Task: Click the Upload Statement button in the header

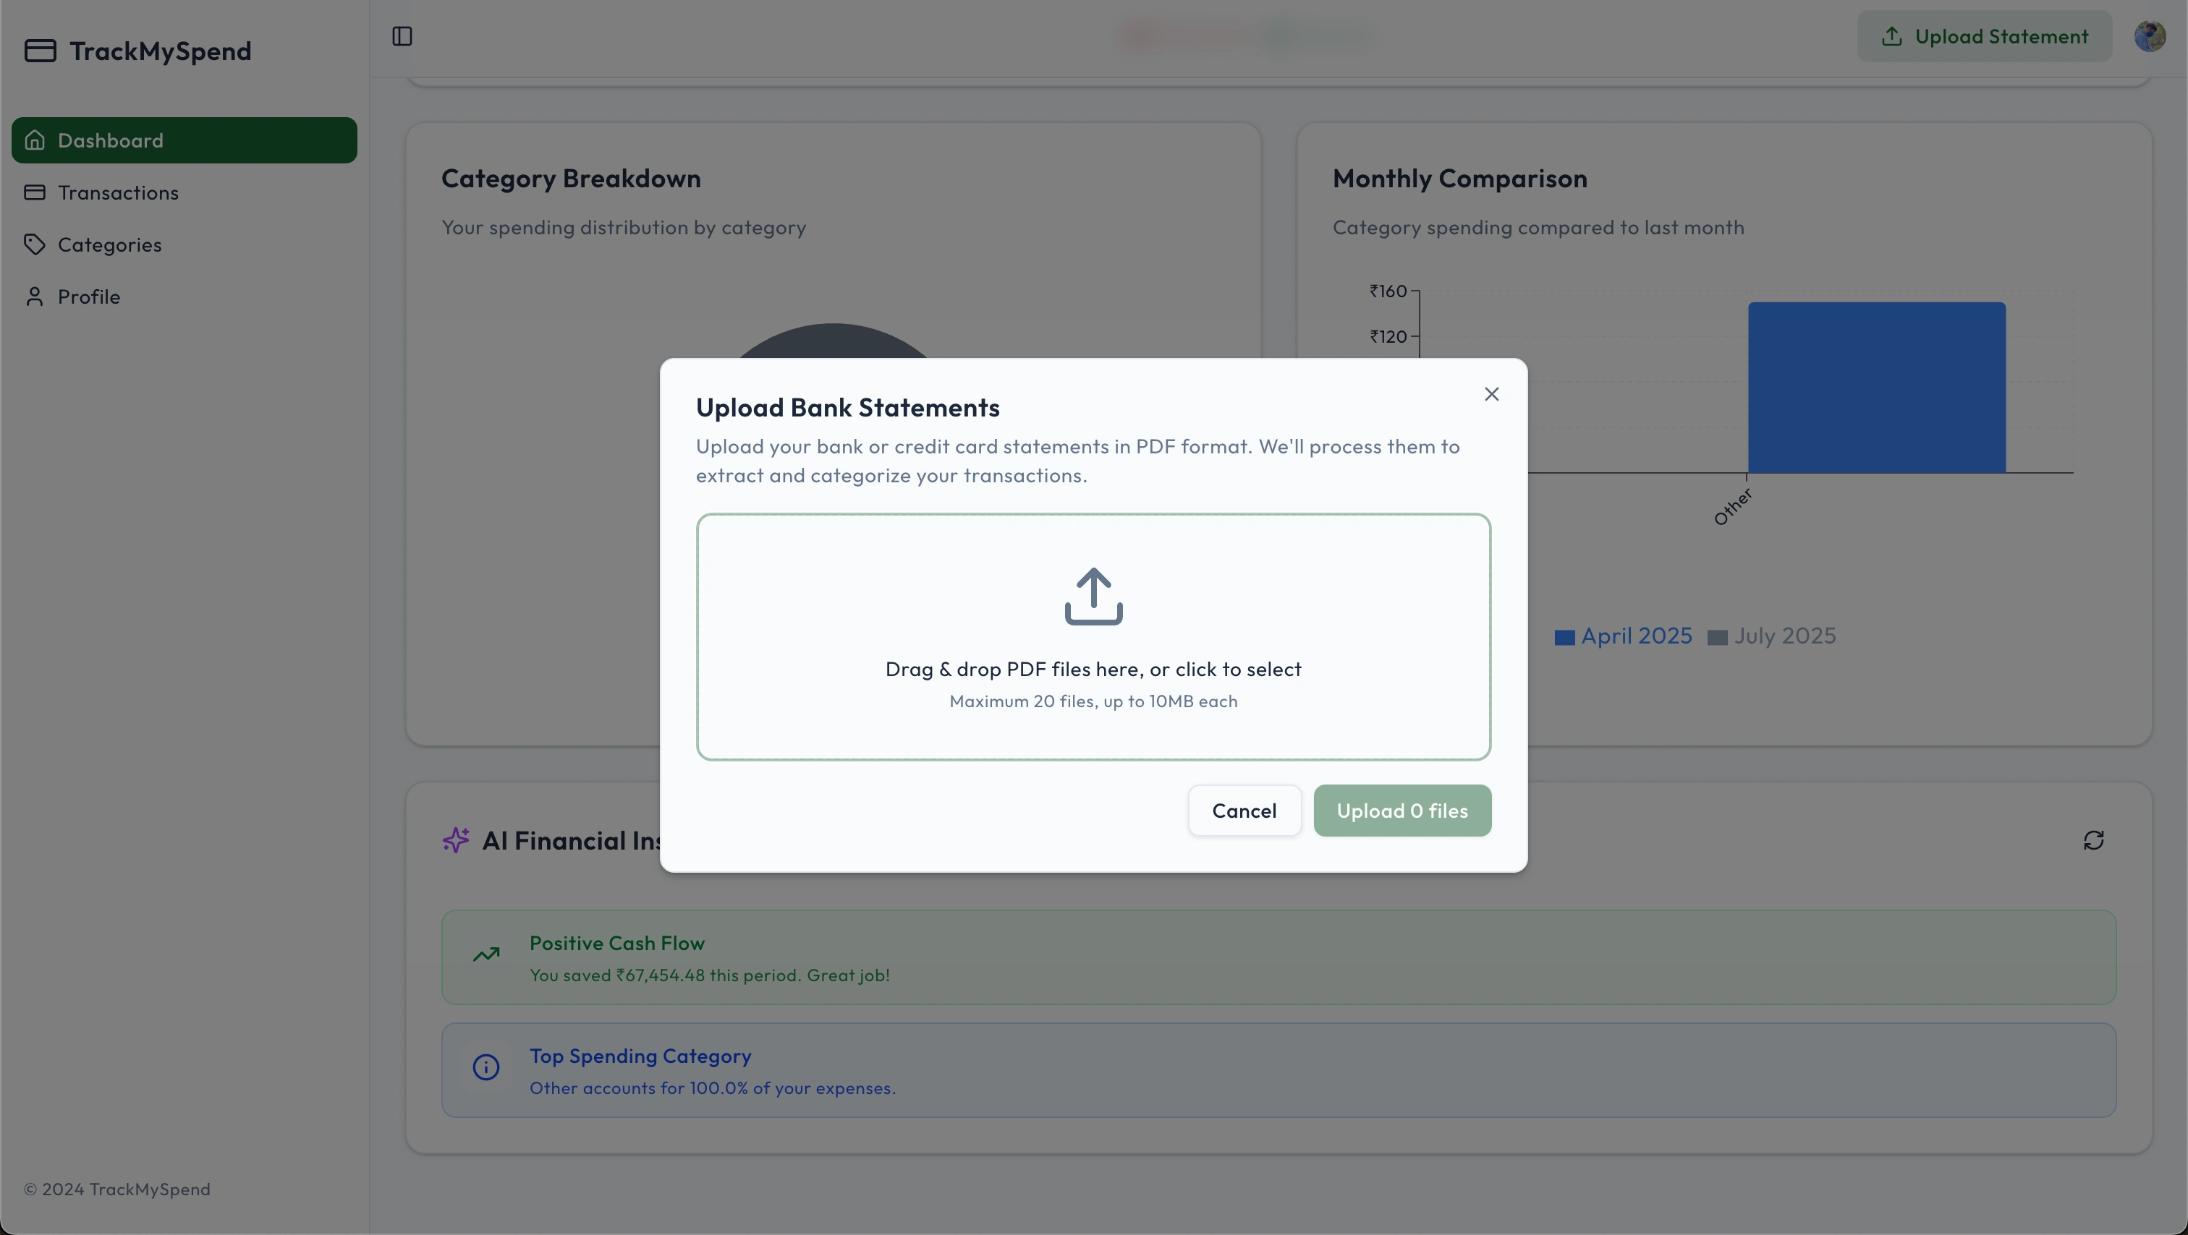Action: coord(1984,36)
